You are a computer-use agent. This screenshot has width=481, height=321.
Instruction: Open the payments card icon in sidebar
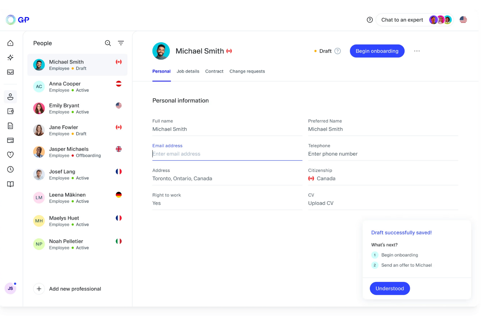(x=10, y=140)
